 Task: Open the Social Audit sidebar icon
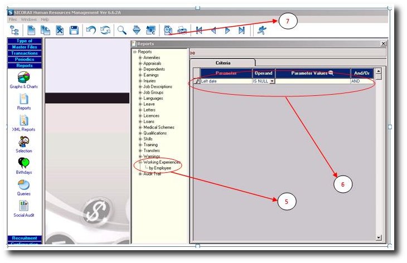click(24, 208)
